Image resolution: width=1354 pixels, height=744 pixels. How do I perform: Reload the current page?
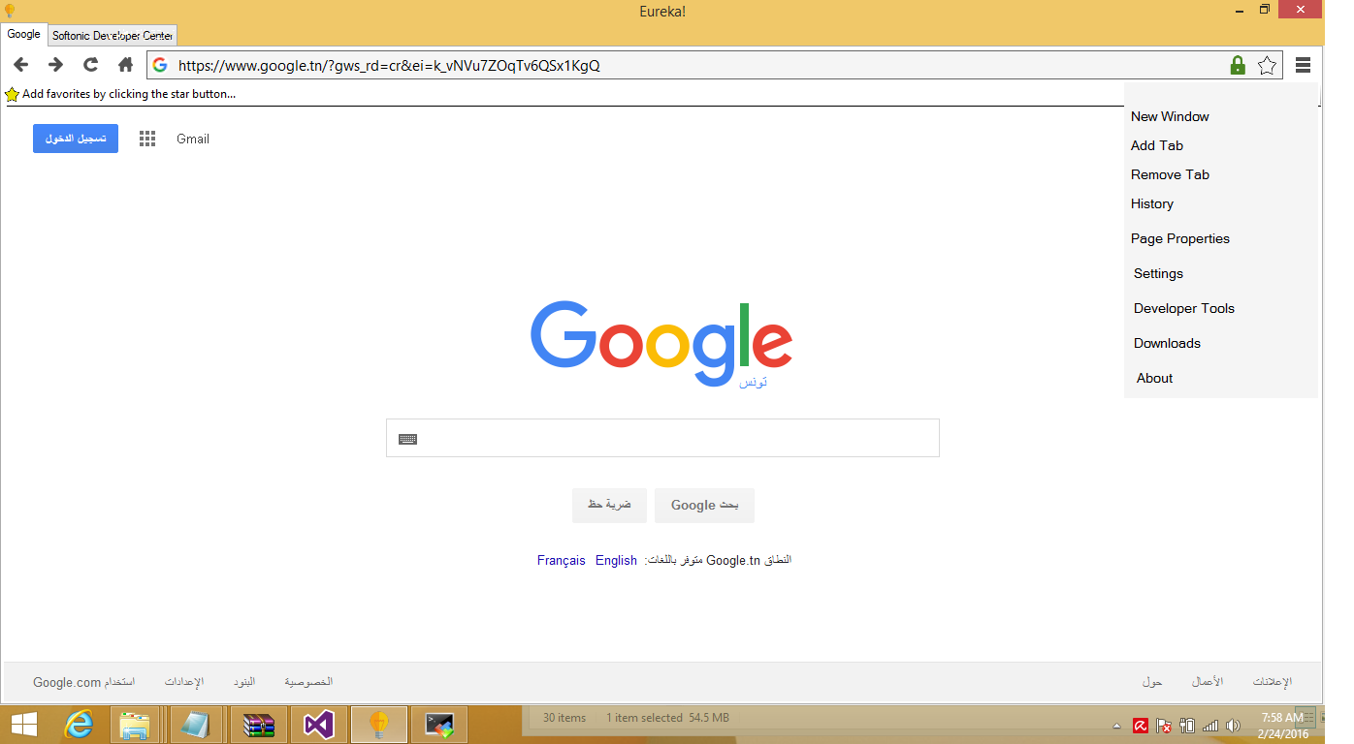90,65
